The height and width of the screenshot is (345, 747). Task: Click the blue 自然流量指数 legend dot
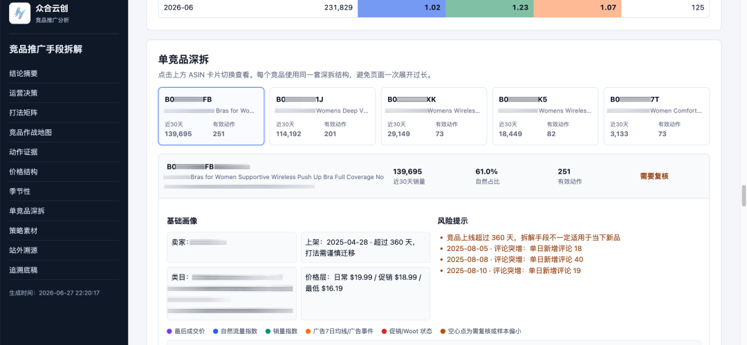[x=215, y=331]
